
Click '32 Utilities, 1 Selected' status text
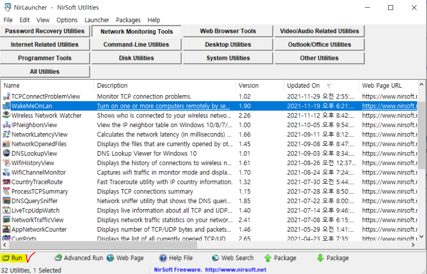[31, 270]
